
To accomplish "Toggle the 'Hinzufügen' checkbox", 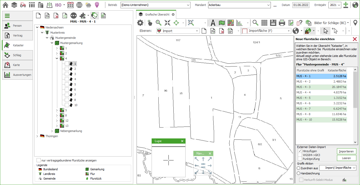I will [x=300, y=151].
